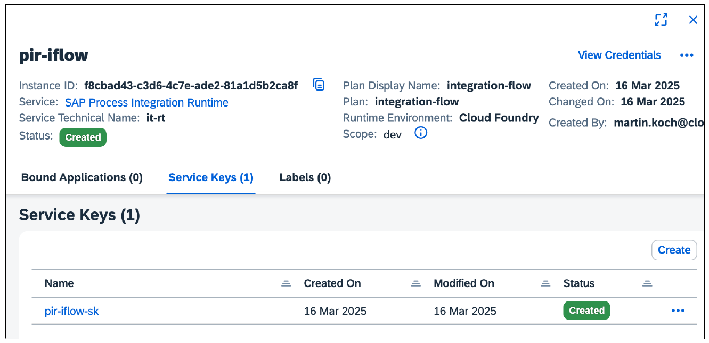Click the dev scope link
The image size is (709, 343).
tap(393, 135)
